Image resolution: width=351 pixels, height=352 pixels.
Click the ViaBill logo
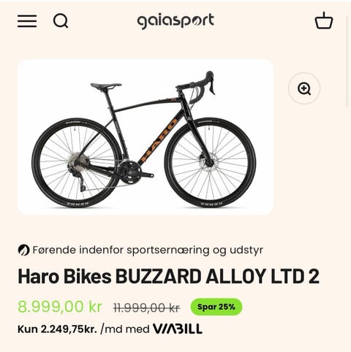pos(178,329)
